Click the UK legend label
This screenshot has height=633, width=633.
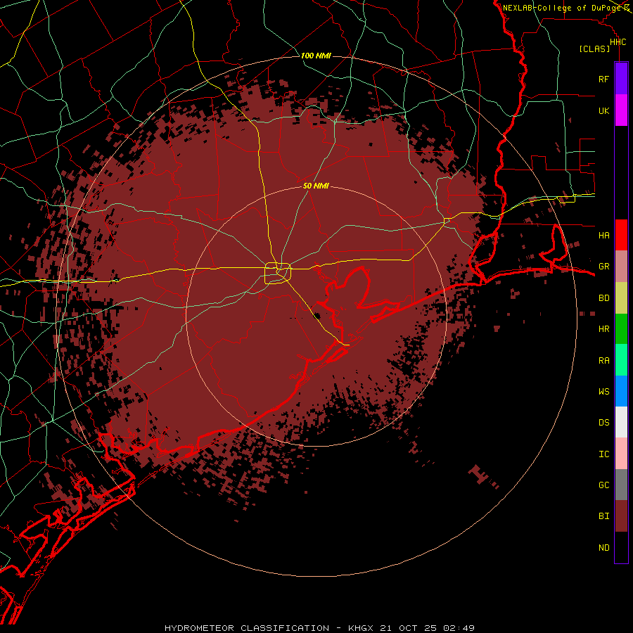603,110
